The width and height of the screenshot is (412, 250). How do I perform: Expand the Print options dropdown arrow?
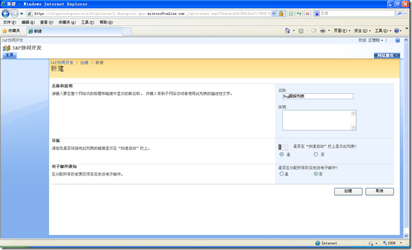pyautogui.click(x=329, y=31)
